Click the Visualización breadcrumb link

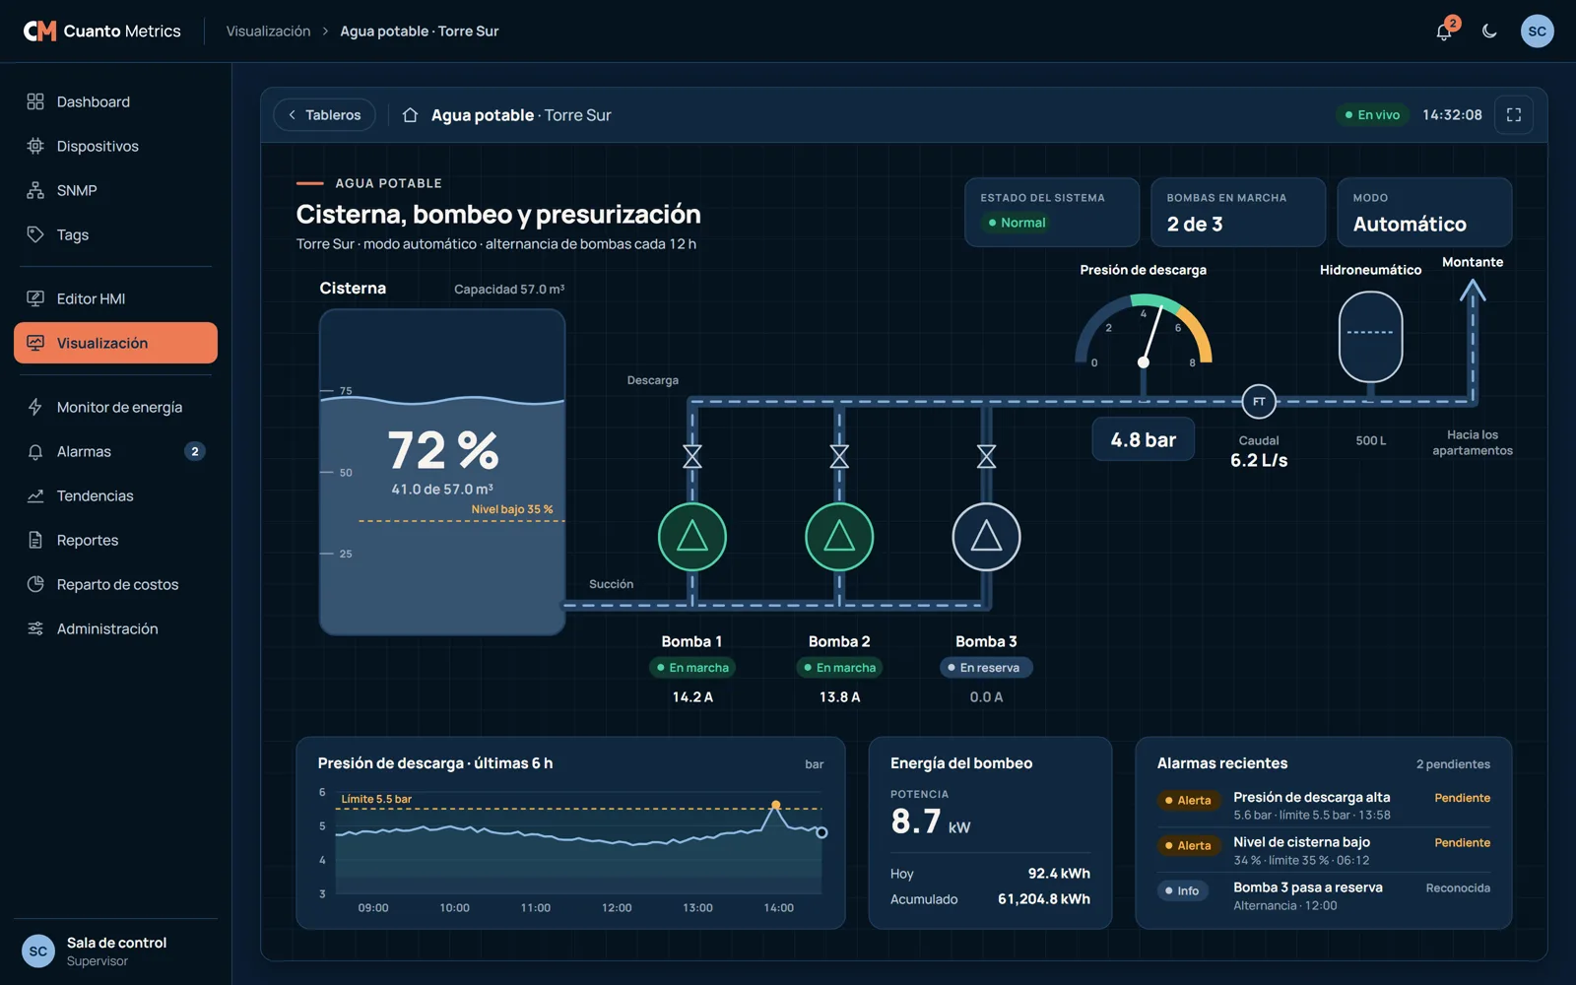(268, 32)
